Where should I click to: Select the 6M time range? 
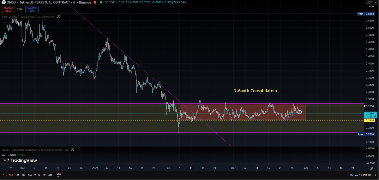tap(30, 175)
